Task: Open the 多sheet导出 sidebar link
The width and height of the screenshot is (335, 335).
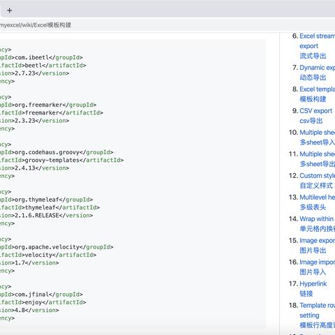Action: coord(318,164)
